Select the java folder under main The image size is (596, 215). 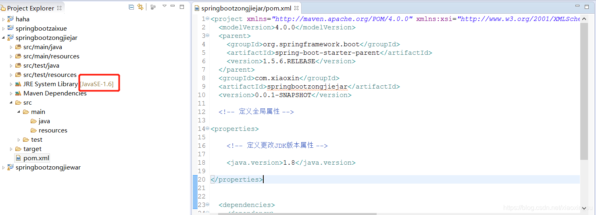tap(40, 121)
